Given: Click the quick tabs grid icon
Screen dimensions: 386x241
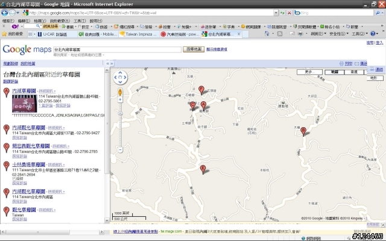Looking at the screenshot, I should click(30, 34).
